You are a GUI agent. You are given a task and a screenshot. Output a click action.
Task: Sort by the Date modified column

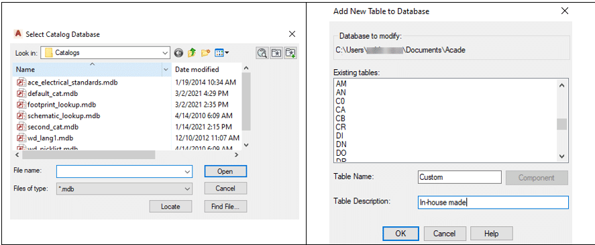207,70
